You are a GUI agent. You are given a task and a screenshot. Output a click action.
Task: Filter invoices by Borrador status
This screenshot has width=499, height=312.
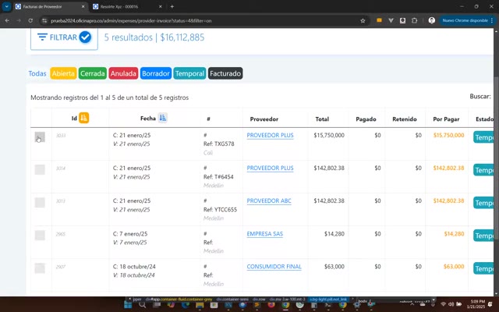pyautogui.click(x=156, y=73)
